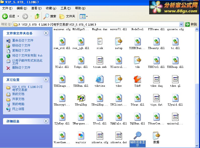
Task: Select the TJyKey.dll file icon
Action: pyautogui.click(x=62, y=117)
